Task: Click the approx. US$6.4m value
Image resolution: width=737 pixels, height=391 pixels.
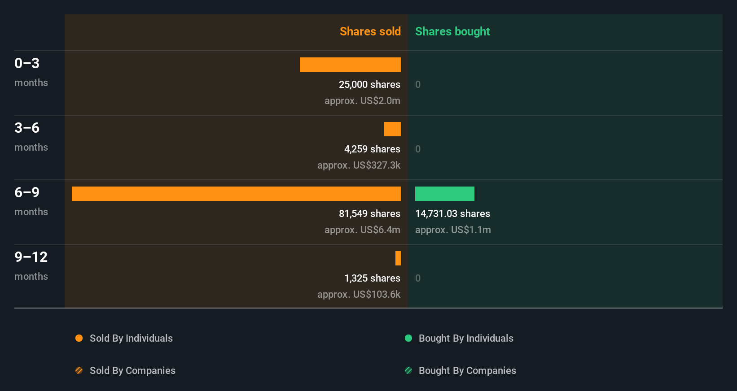Action: 362,230
